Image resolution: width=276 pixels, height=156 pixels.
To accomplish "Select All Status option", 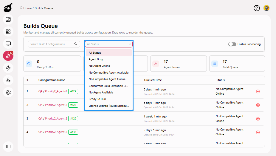I will tap(109, 53).
